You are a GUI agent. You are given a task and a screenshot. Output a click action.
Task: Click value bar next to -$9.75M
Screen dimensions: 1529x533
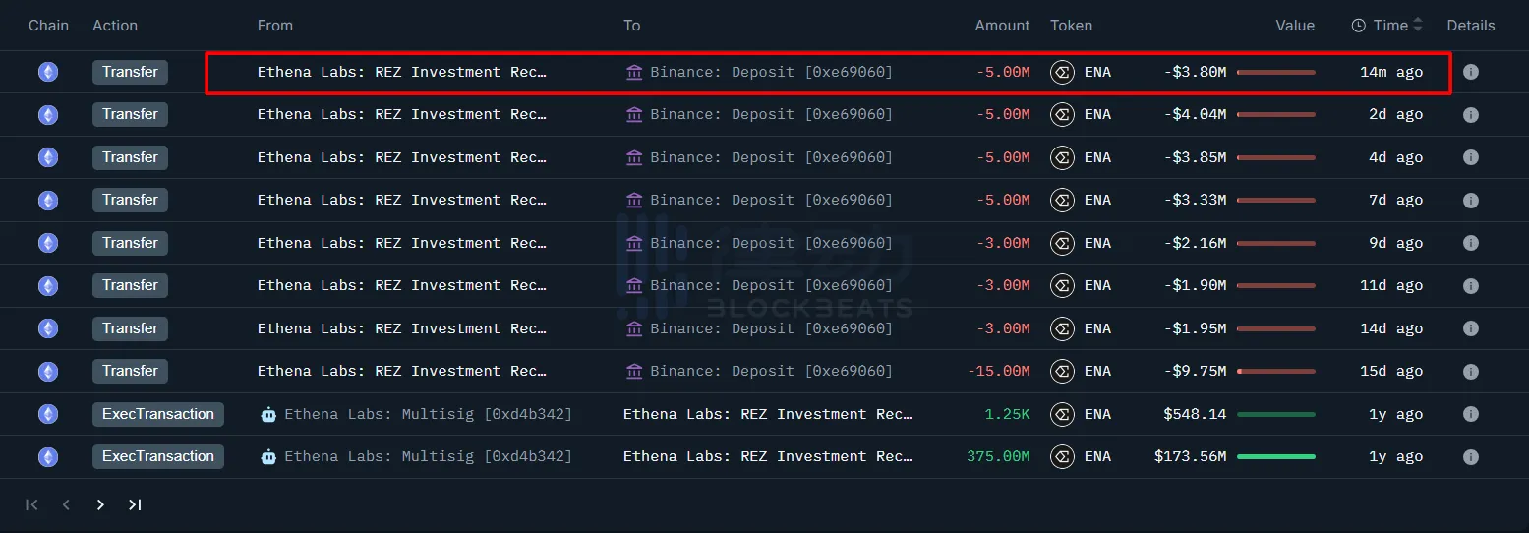click(x=1275, y=372)
